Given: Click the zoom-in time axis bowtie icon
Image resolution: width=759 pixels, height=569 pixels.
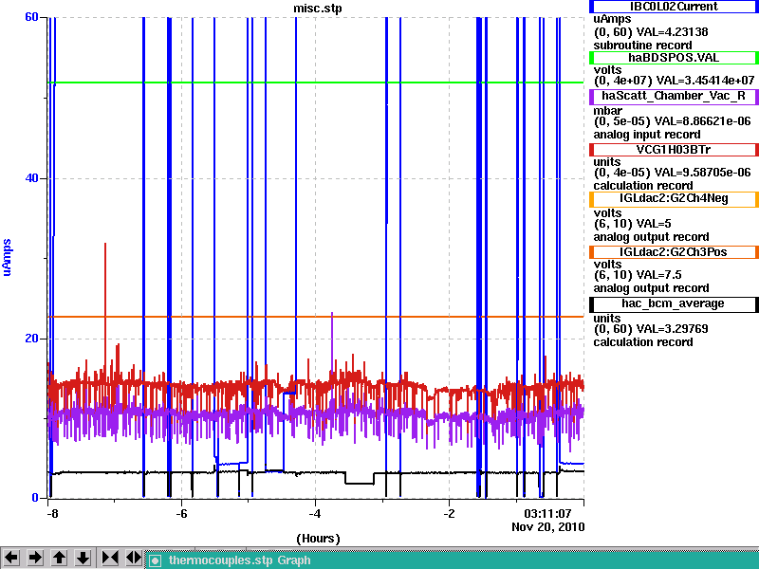Looking at the screenshot, I should (x=110, y=558).
